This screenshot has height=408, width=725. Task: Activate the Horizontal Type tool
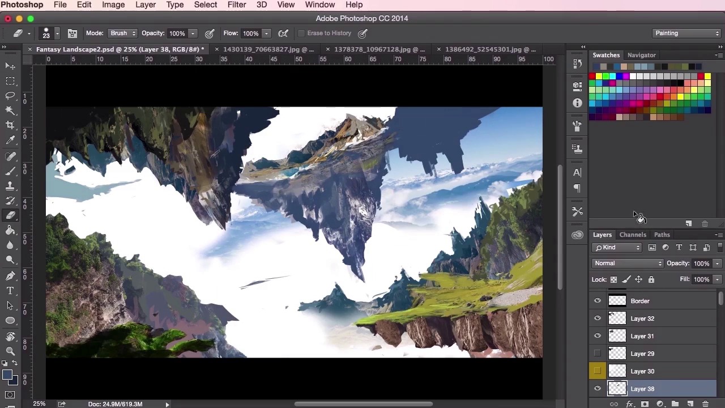pos(10,290)
